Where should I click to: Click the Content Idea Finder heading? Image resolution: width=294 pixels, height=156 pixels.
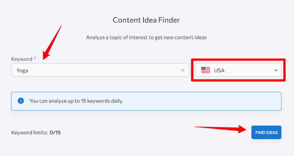point(146,20)
